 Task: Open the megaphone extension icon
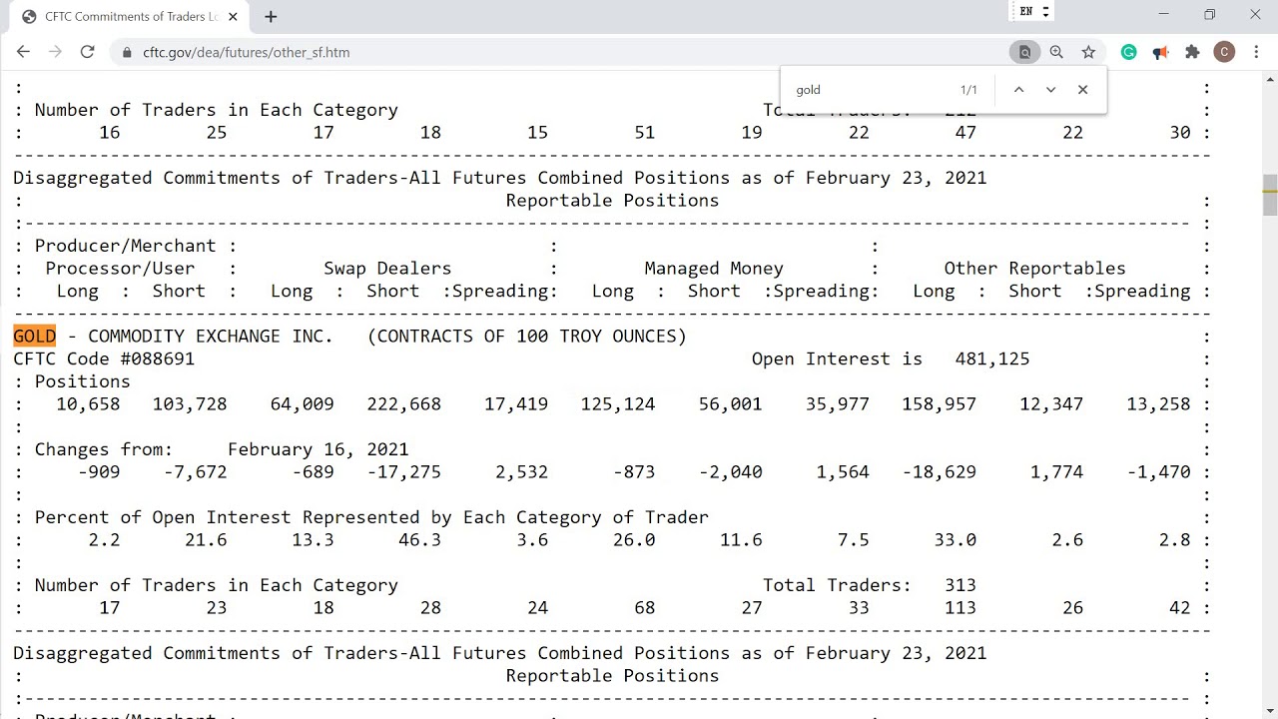pyautogui.click(x=1160, y=52)
